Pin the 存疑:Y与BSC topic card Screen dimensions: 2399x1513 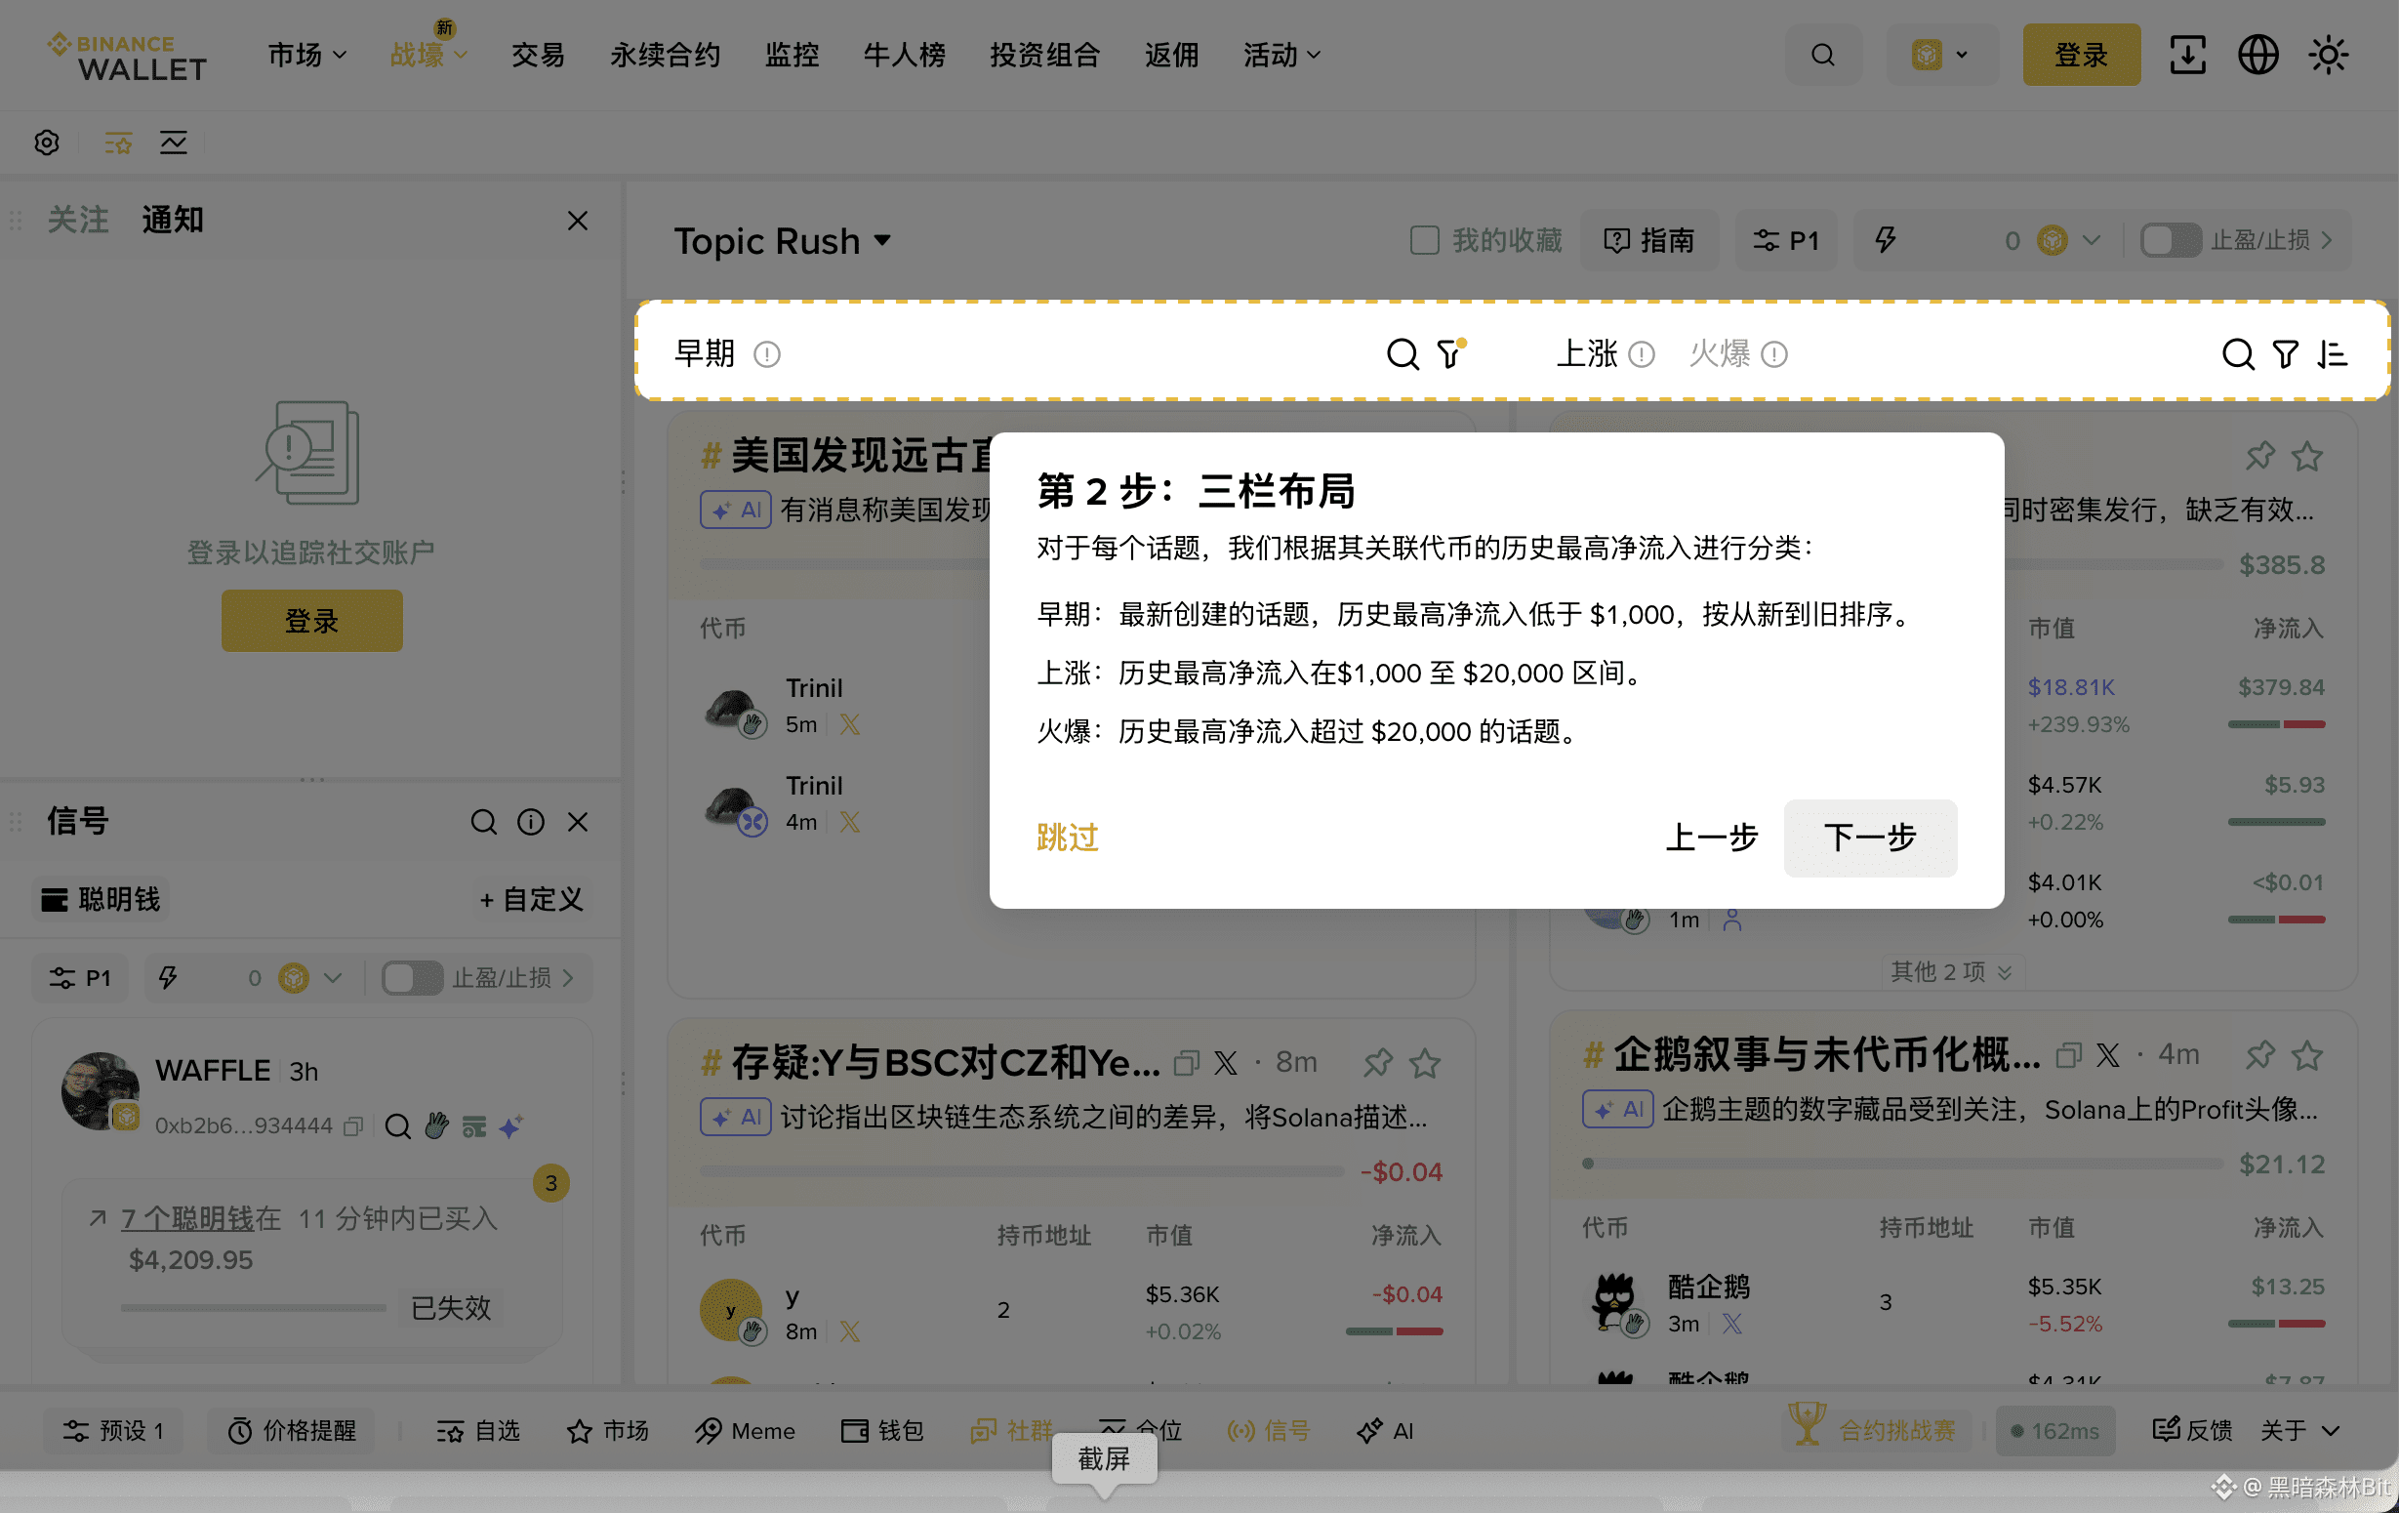coord(1377,1062)
